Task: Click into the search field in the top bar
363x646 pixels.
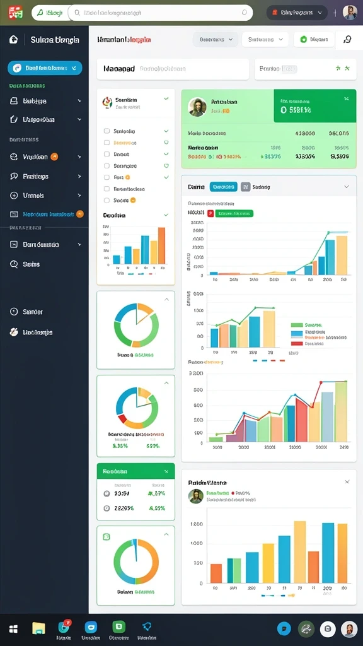Action: [x=160, y=13]
